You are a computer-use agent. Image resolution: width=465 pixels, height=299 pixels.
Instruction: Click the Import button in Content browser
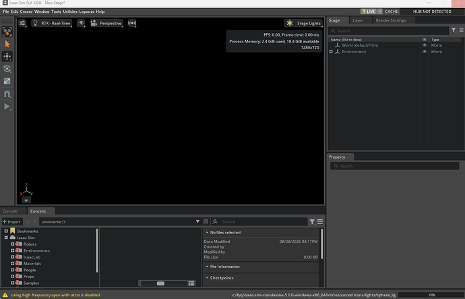[x=11, y=222]
